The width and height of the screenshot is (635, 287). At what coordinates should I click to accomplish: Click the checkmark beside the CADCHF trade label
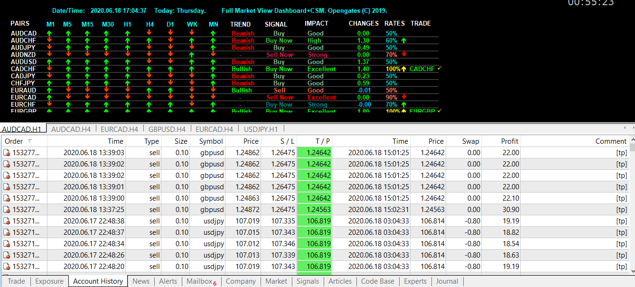tap(439, 68)
